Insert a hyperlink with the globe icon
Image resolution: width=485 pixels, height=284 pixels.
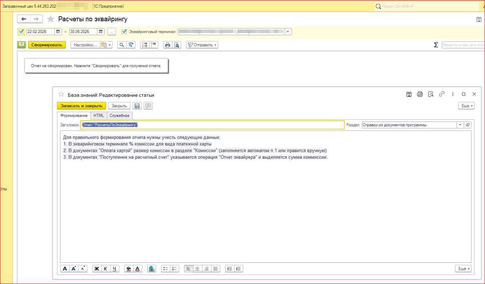tap(152, 269)
